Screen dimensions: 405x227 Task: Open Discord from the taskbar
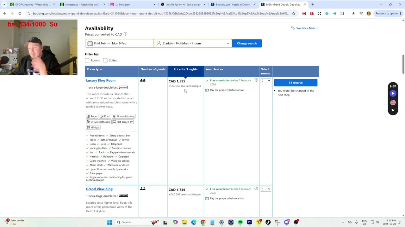point(287,222)
